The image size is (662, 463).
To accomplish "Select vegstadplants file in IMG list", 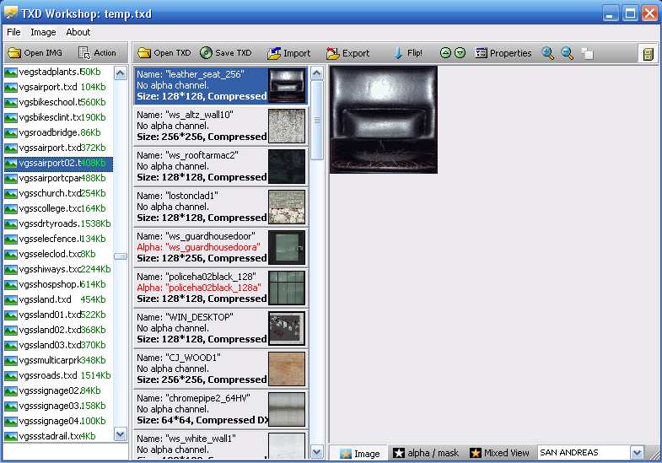I will (x=58, y=72).
